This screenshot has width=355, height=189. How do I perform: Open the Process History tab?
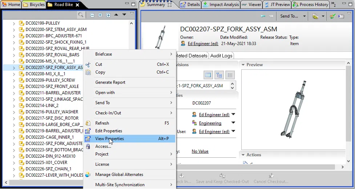(310, 4)
